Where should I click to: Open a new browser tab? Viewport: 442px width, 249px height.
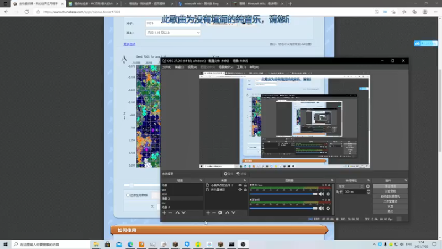[290, 4]
